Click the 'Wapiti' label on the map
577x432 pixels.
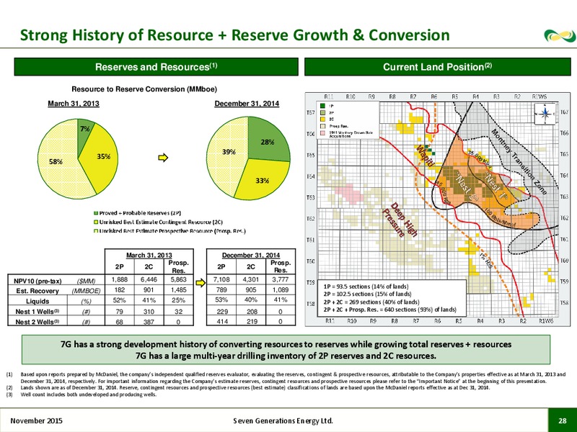point(426,156)
